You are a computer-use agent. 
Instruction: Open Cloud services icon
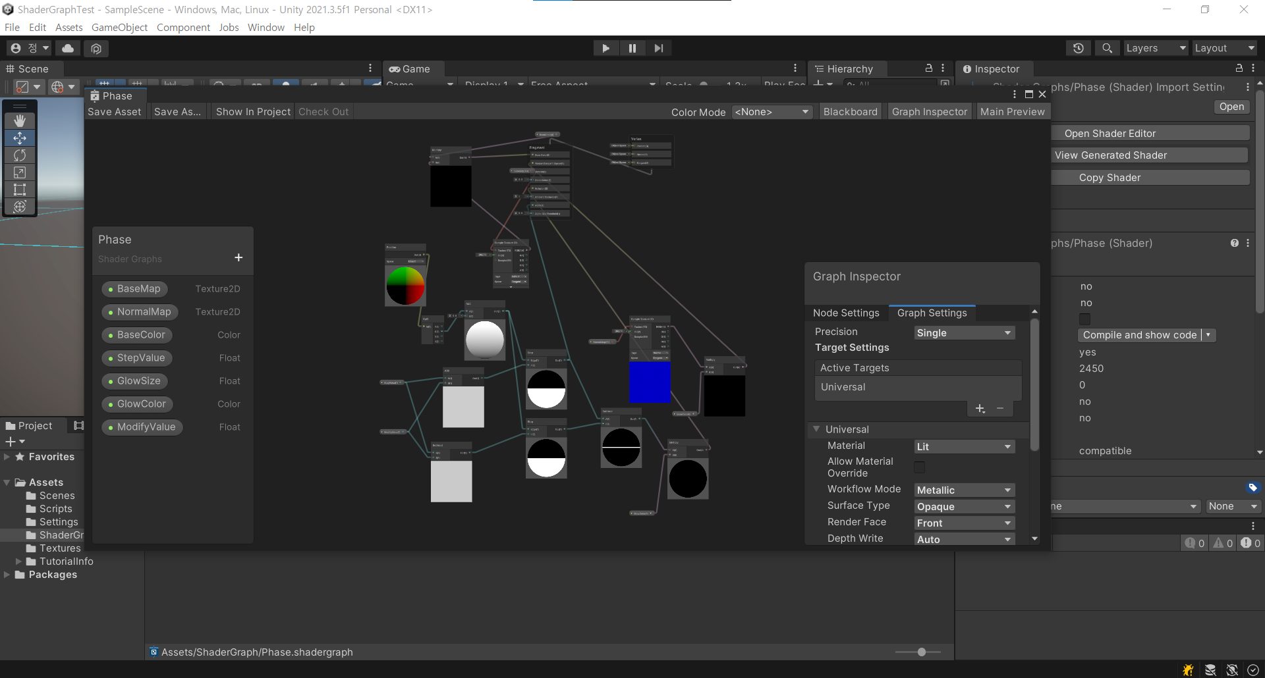pos(68,48)
